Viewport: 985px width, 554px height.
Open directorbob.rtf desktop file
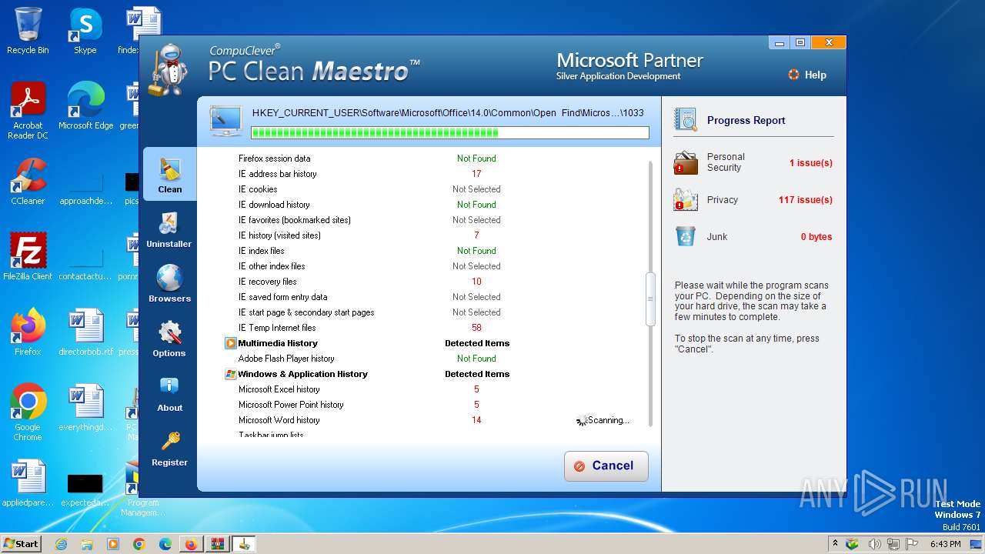(85, 332)
